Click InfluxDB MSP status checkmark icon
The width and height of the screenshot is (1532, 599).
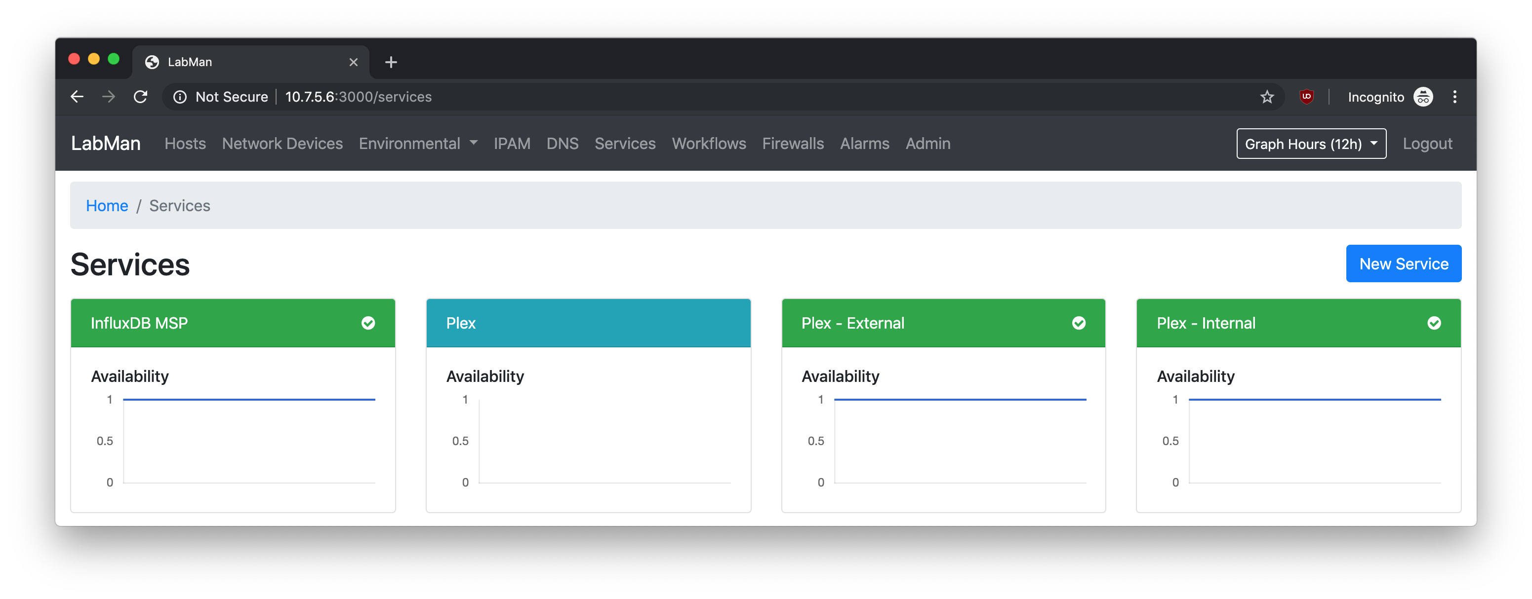coord(368,323)
